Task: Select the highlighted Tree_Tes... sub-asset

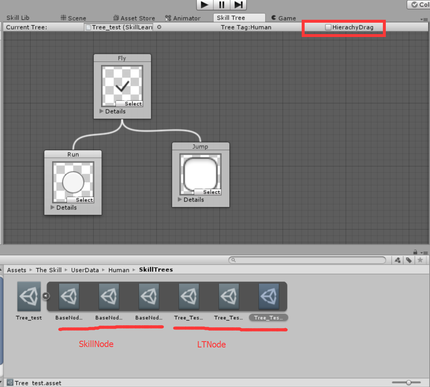Action: pos(269,296)
